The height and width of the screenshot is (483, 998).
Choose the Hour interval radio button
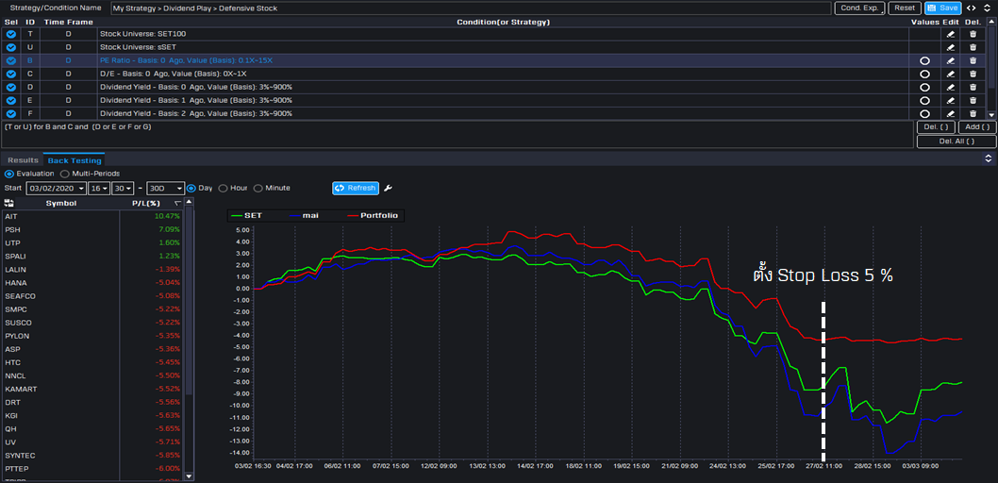223,188
